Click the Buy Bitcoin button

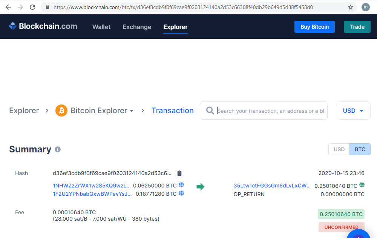(x=314, y=27)
